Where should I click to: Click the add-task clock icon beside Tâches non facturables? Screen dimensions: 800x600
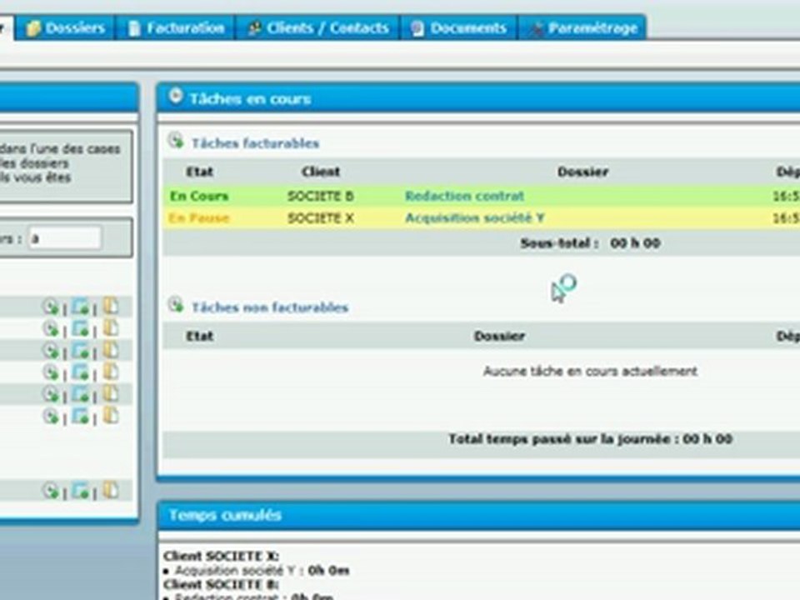(176, 305)
